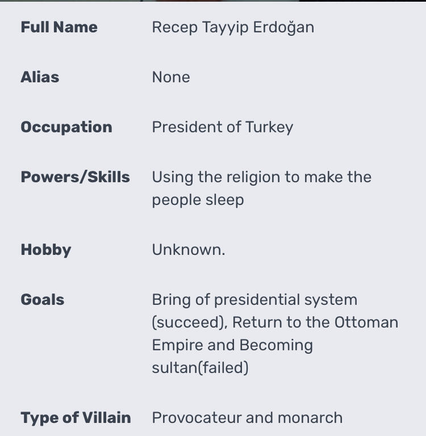Select the Provocateur and monarch value

click(247, 418)
